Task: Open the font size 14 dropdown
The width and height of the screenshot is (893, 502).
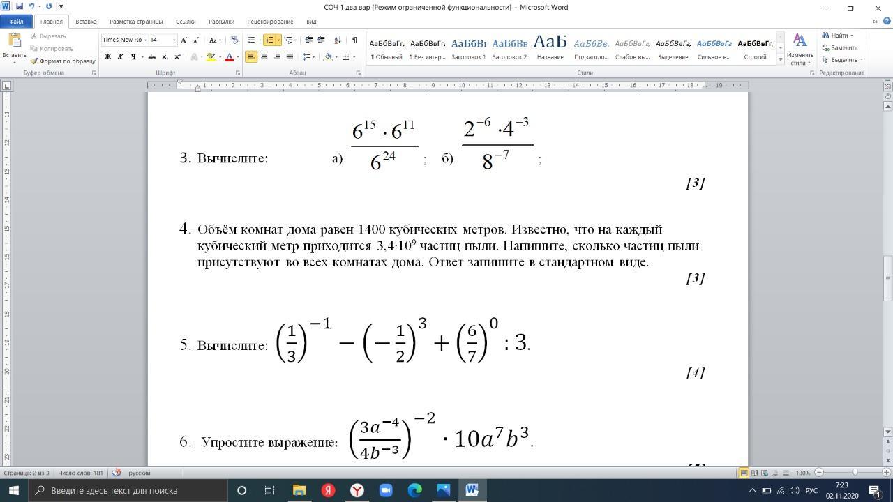Action: point(173,40)
